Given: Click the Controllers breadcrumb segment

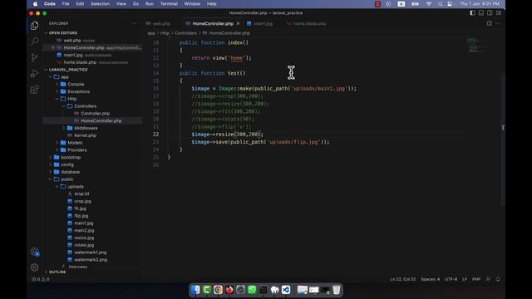Looking at the screenshot, I should (185, 33).
